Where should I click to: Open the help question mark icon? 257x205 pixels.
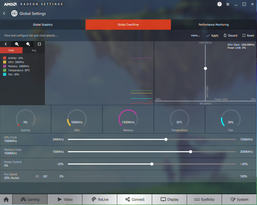(x=219, y=4)
